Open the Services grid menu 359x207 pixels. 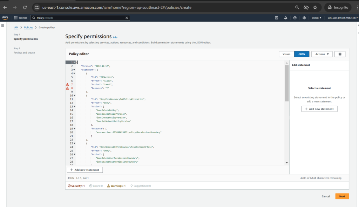tap(20, 18)
